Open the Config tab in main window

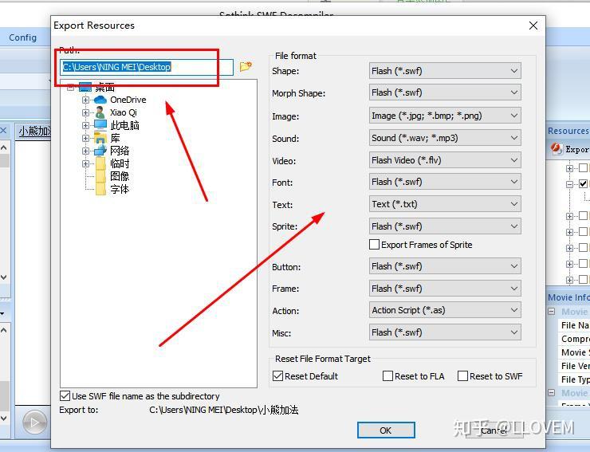[x=22, y=37]
